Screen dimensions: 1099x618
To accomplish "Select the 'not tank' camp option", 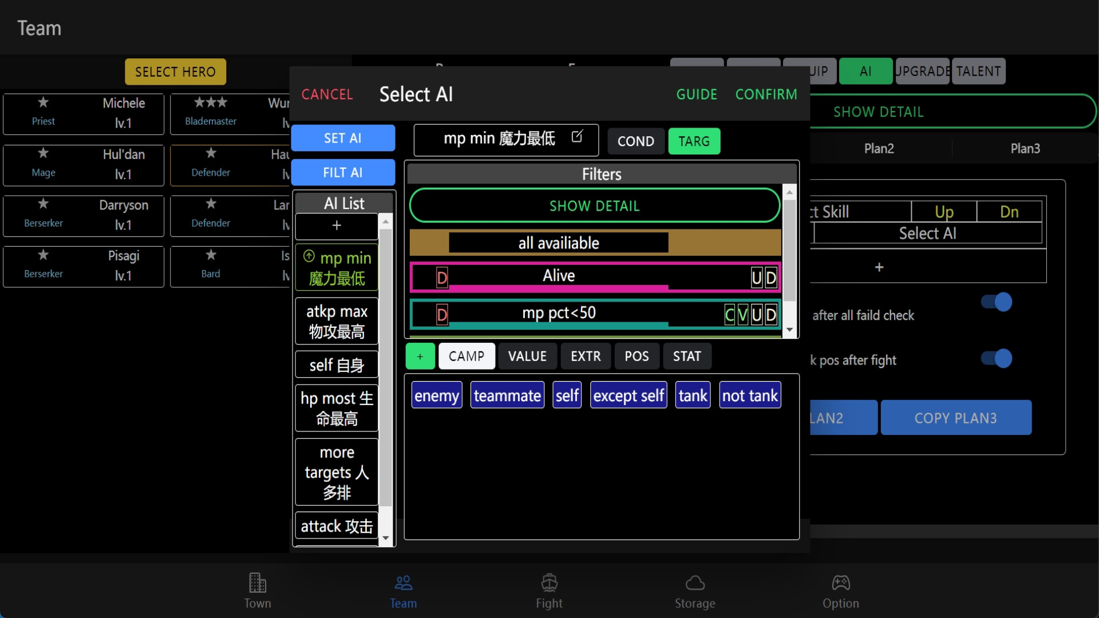I will (x=750, y=395).
